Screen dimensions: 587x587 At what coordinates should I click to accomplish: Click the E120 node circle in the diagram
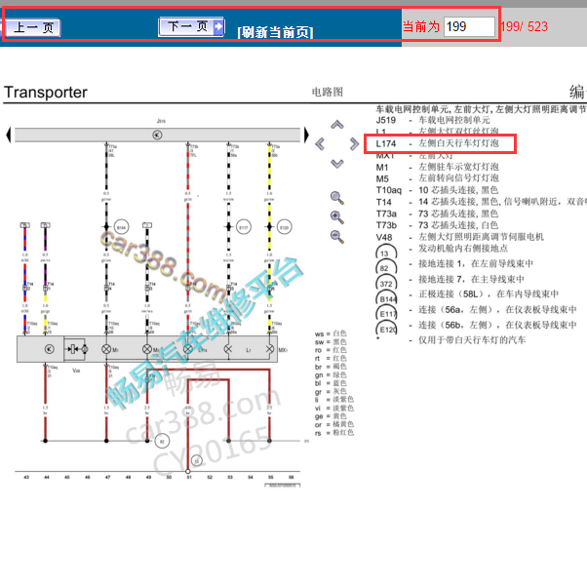(284, 227)
